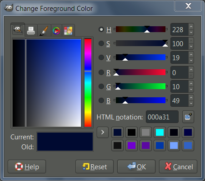Click on the R red slider
205x181 pixels.
pyautogui.click(x=140, y=72)
